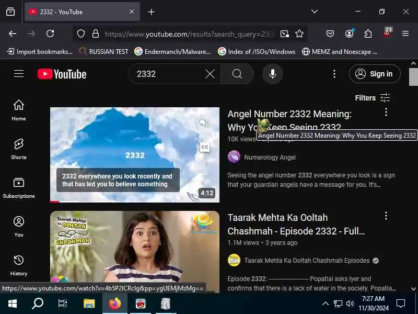Open Taarak Mehta Episode 2332 title
Screen dimensions: 418x314
[296, 225]
